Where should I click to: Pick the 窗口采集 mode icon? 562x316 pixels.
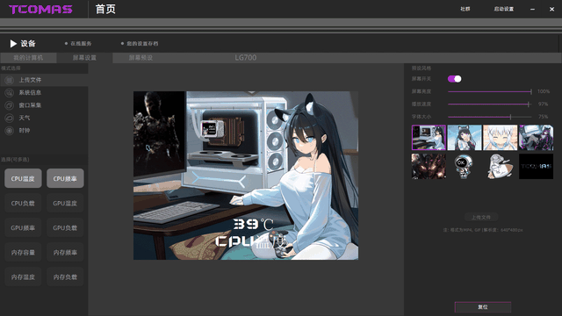coord(10,105)
